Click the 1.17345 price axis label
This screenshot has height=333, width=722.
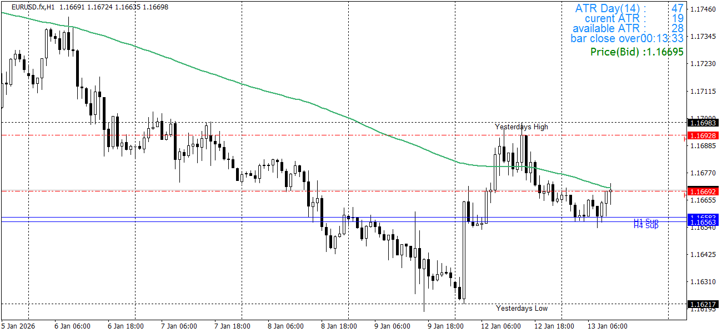pos(704,36)
